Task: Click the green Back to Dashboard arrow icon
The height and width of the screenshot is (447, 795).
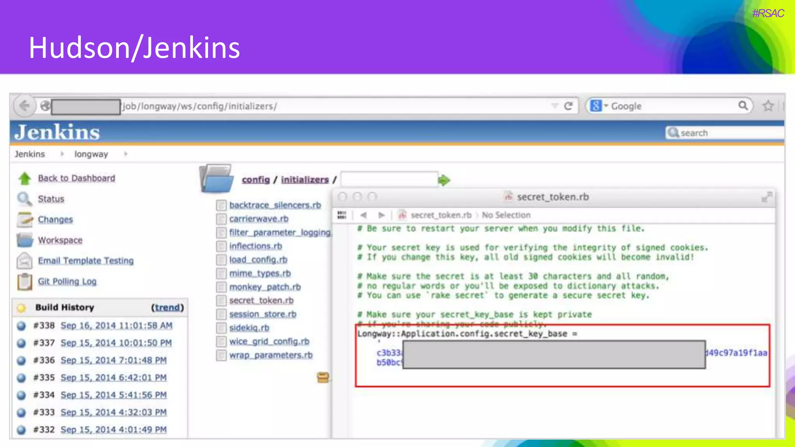Action: 25,178
